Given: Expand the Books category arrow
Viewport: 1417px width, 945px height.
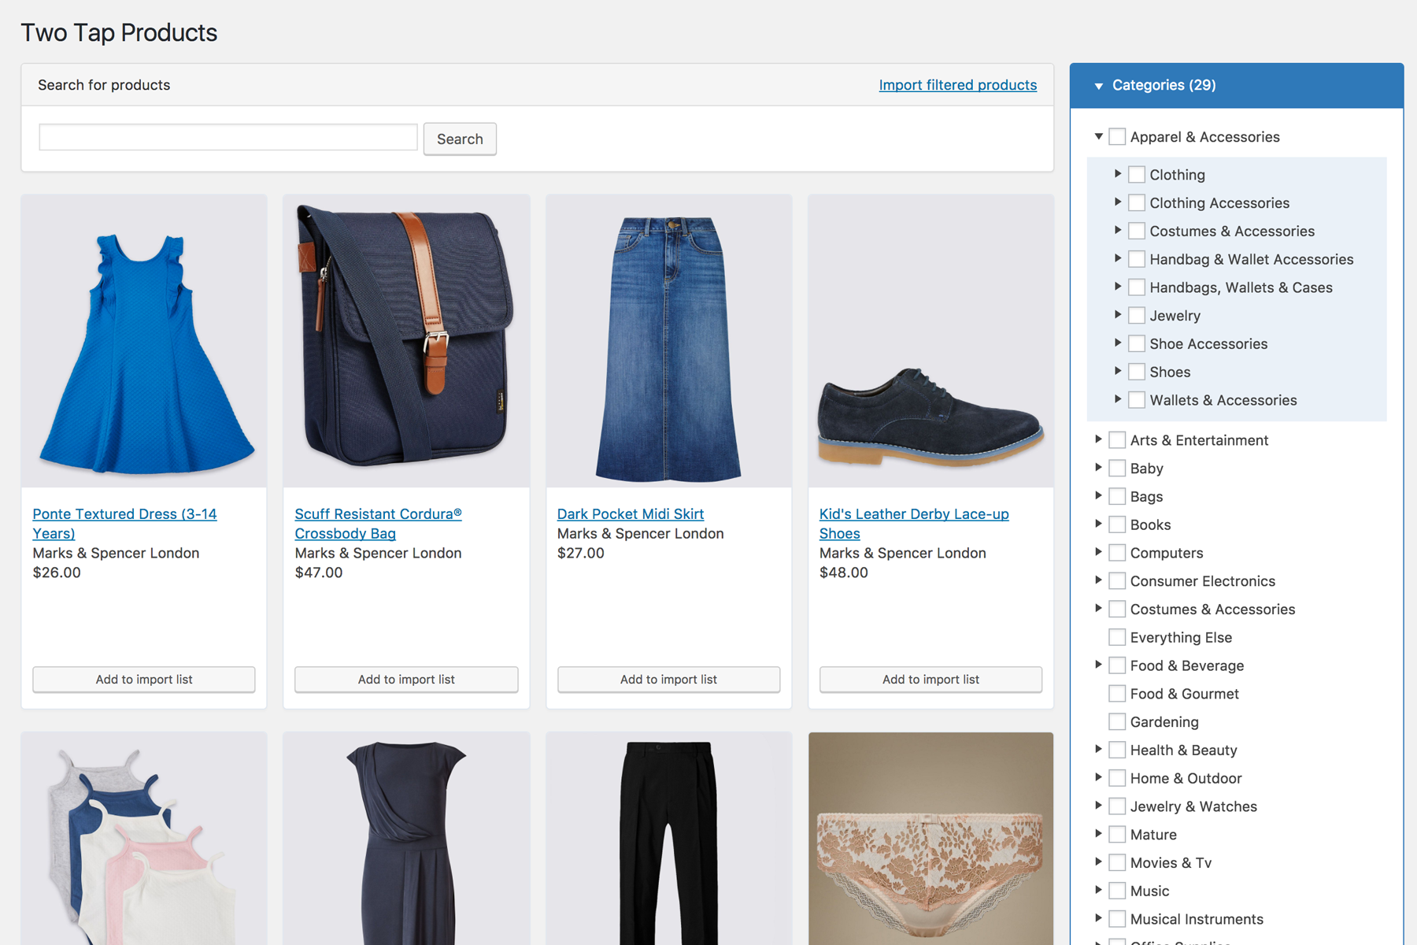Looking at the screenshot, I should pyautogui.click(x=1098, y=524).
